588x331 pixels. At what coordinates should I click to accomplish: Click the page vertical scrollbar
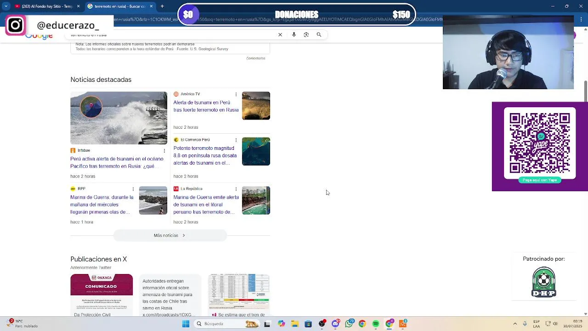585,92
